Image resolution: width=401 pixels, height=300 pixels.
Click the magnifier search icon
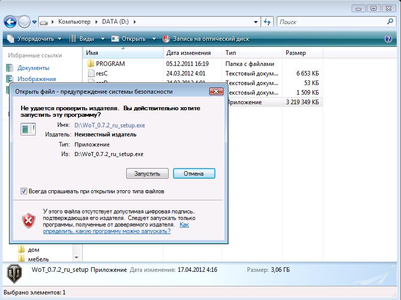click(390, 22)
